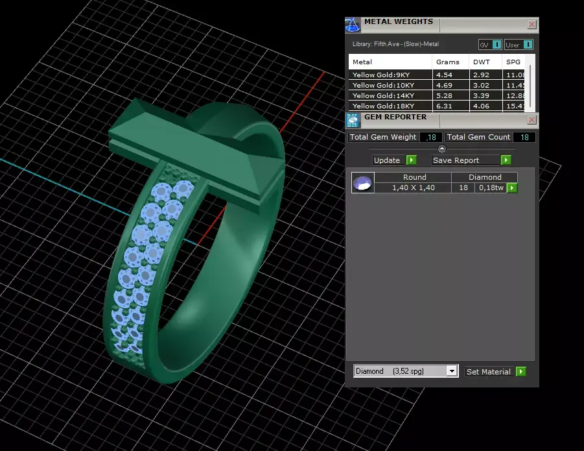The height and width of the screenshot is (451, 584).
Task: Click the Total Gem Count value field
Action: (524, 137)
